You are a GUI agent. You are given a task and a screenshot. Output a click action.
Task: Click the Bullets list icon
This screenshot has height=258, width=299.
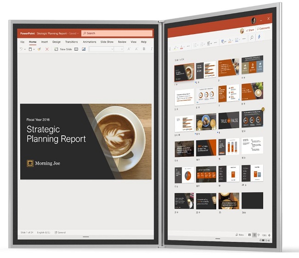click(195, 45)
